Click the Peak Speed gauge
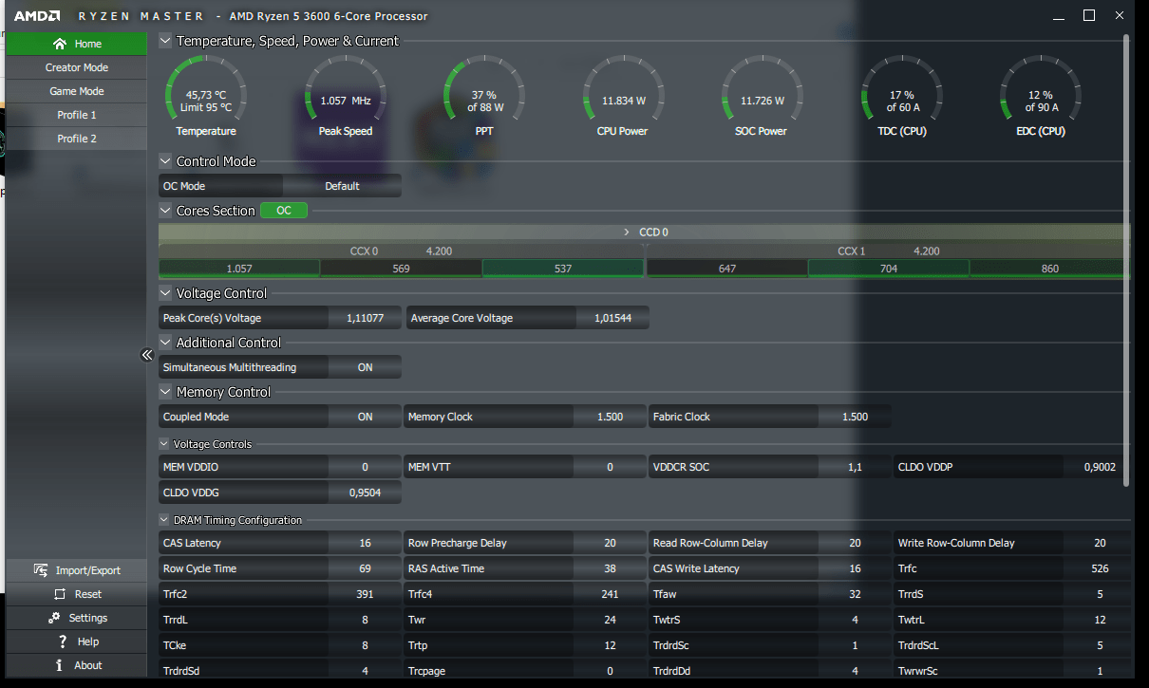Screen dimensions: 1149x688 346,96
